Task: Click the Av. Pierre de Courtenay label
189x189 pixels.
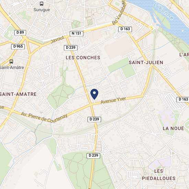Action: pyautogui.click(x=44, y=118)
